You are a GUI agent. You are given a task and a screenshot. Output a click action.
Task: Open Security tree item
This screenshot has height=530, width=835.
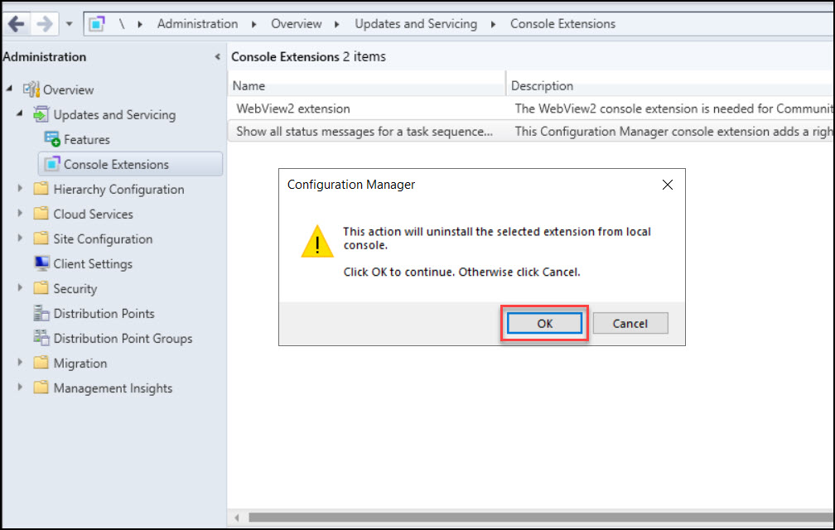(x=75, y=289)
